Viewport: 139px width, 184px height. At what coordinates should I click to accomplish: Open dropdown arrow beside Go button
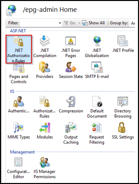[79, 23]
